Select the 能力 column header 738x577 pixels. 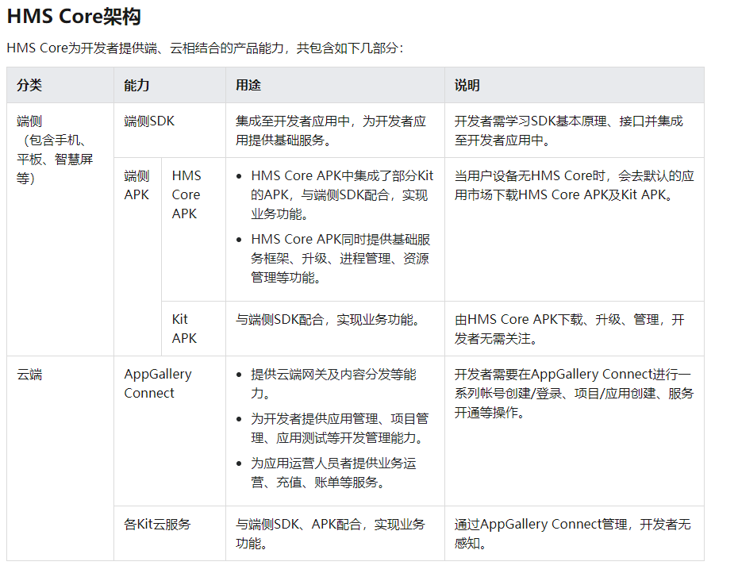(x=135, y=85)
